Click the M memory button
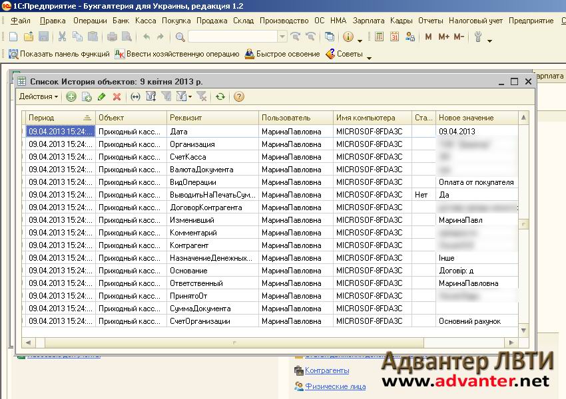This screenshot has height=399, width=566. click(x=428, y=37)
